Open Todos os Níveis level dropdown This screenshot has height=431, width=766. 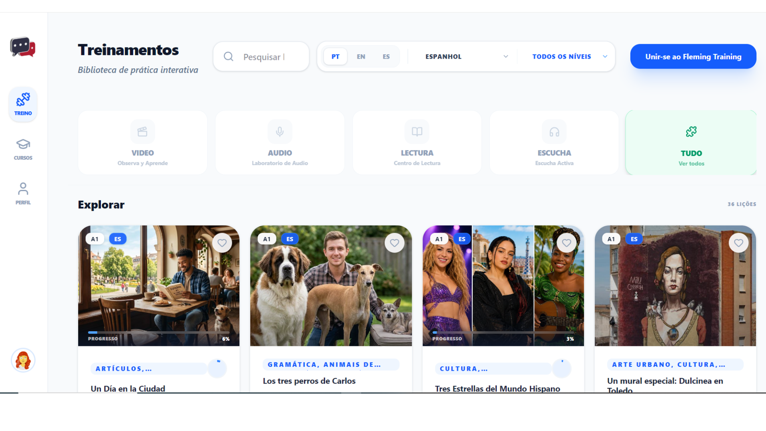click(570, 57)
